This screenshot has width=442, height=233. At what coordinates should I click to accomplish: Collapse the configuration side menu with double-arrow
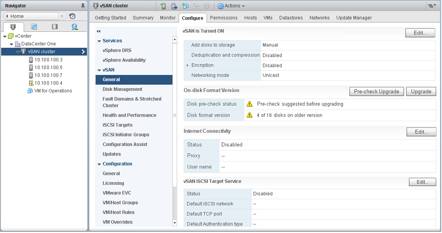pos(98,31)
